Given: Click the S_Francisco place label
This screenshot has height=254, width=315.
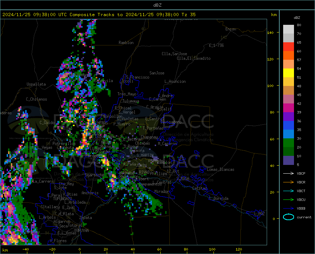Looking at the screenshot, I should [x=138, y=77].
